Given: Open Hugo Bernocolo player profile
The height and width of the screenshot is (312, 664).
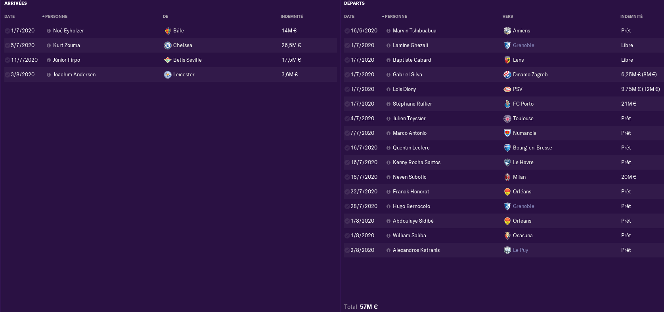Looking at the screenshot, I should tap(411, 206).
